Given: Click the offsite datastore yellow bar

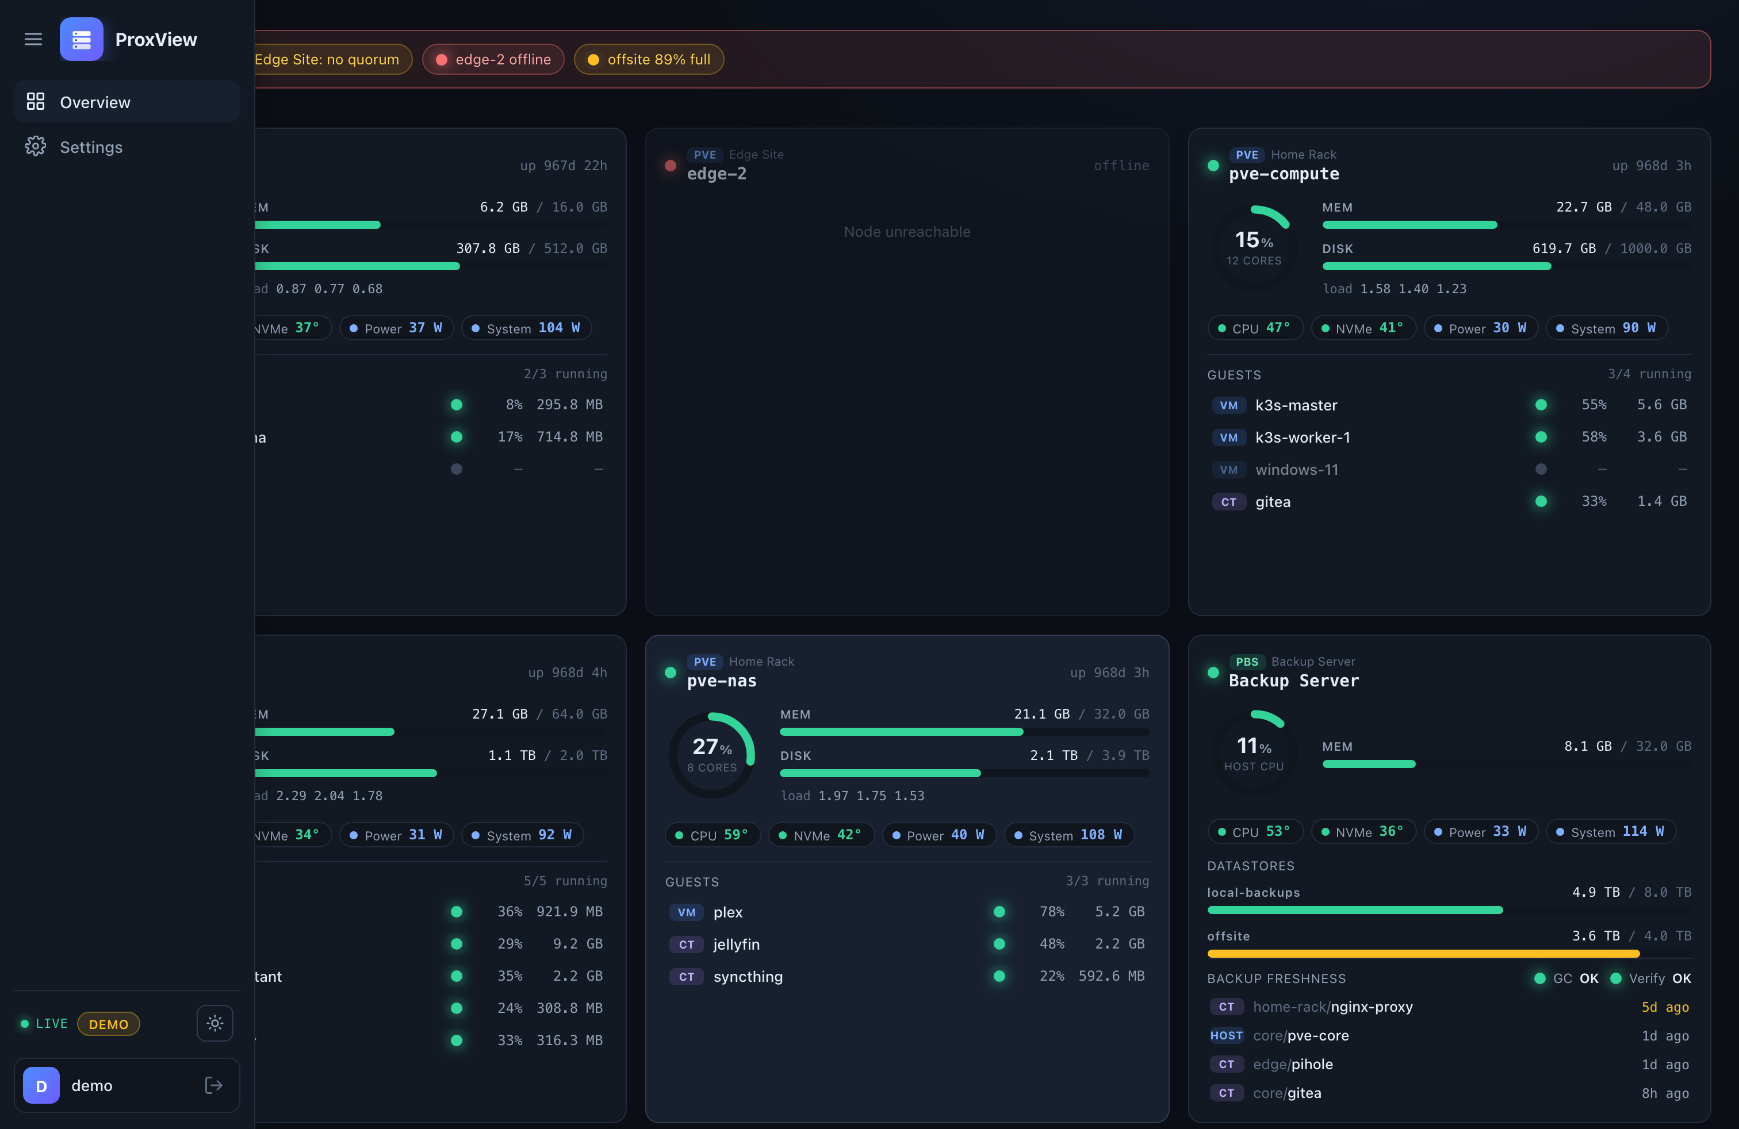Looking at the screenshot, I should coord(1449,954).
